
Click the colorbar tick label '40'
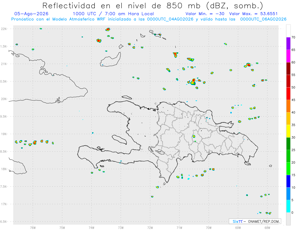click(x=293, y=112)
